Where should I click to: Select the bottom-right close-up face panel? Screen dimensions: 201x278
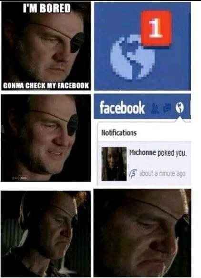point(142,233)
